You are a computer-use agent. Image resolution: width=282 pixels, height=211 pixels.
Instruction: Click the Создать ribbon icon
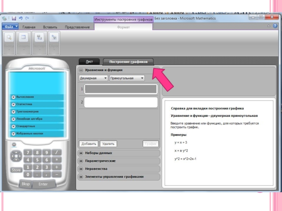[x=23, y=43]
